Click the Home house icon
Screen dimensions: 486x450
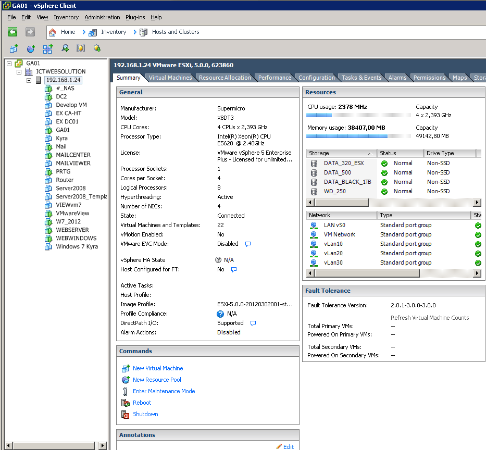coord(53,32)
